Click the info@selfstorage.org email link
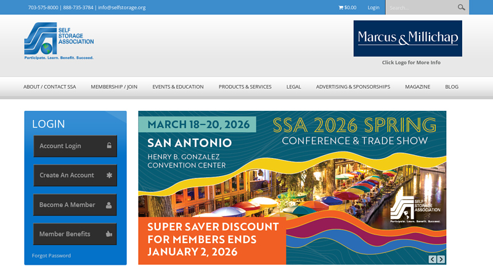This screenshot has height=277, width=493. point(122,7)
